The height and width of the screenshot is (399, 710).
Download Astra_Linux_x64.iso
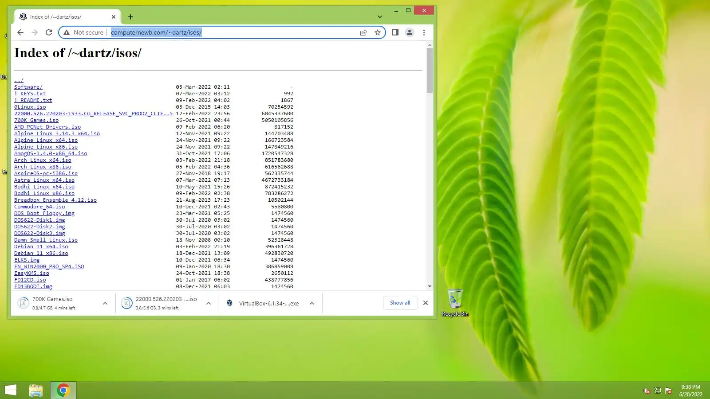[44, 180]
